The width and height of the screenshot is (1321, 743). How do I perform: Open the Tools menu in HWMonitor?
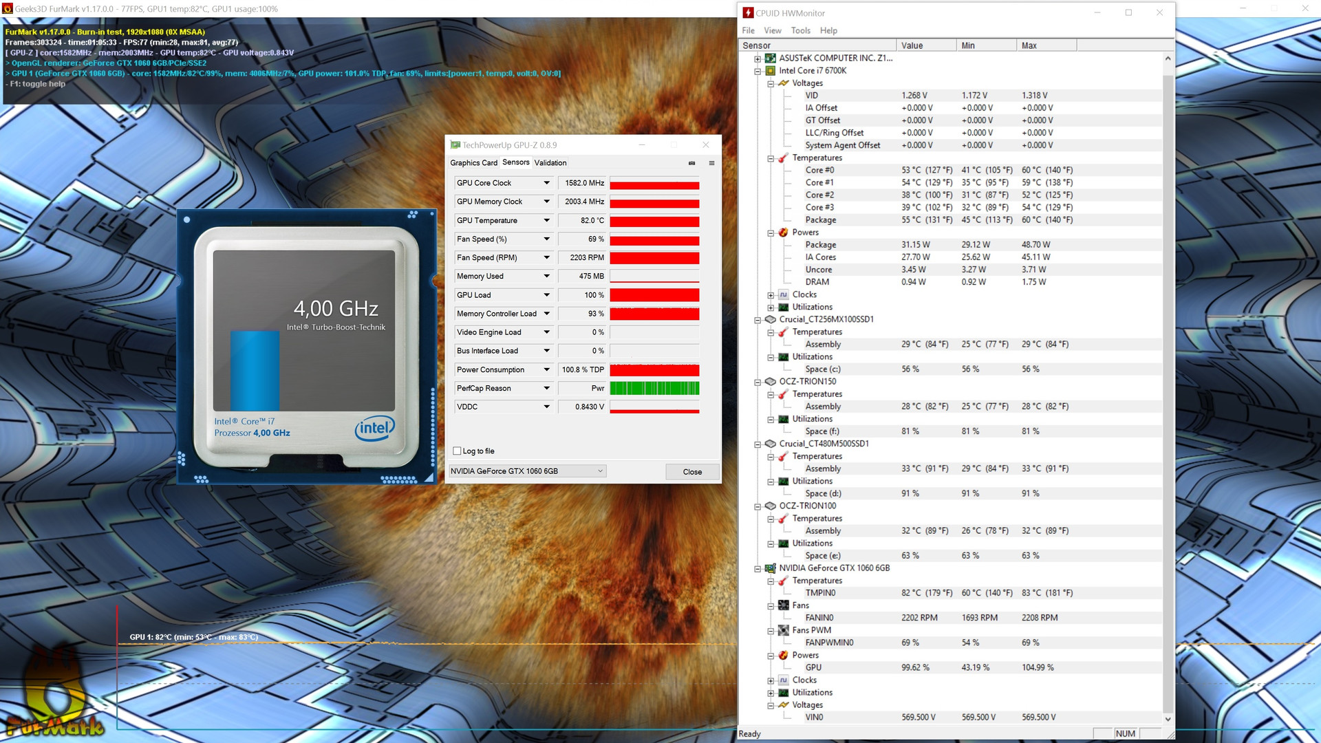point(801,31)
